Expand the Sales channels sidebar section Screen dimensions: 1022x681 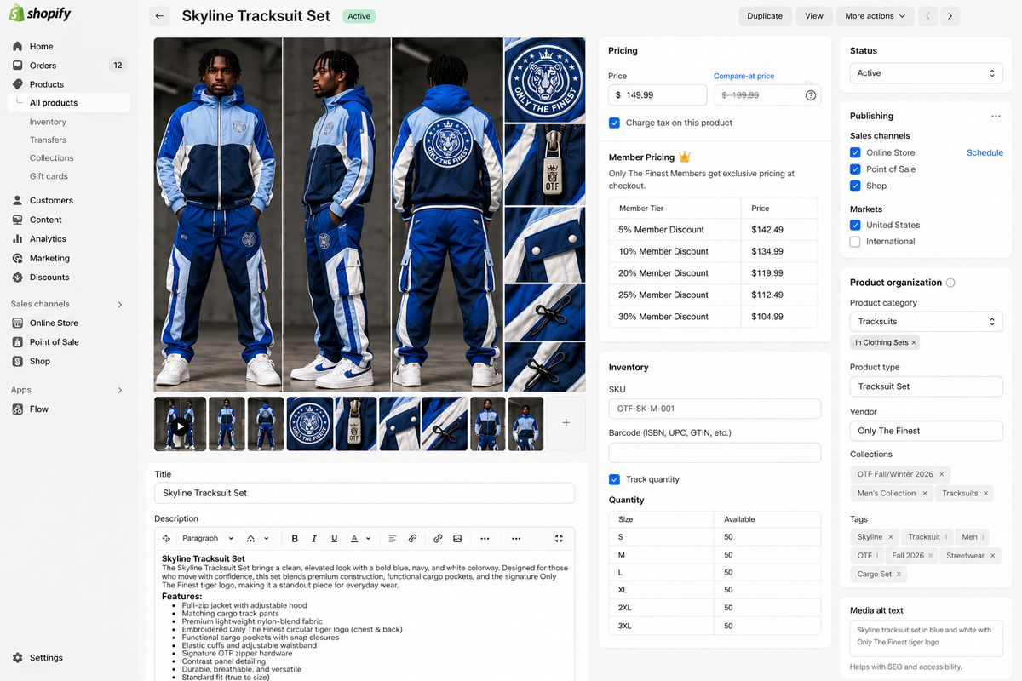point(119,304)
